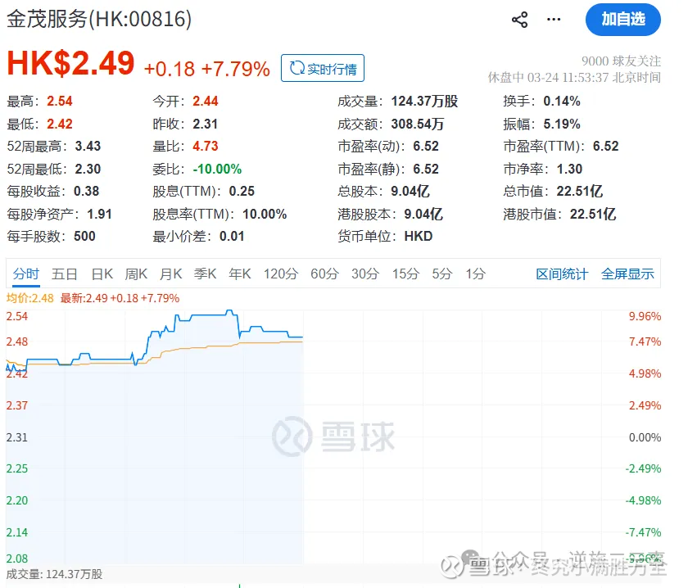The image size is (688, 588).
Task: Switch to the 周K weekly chart
Action: pyautogui.click(x=136, y=274)
